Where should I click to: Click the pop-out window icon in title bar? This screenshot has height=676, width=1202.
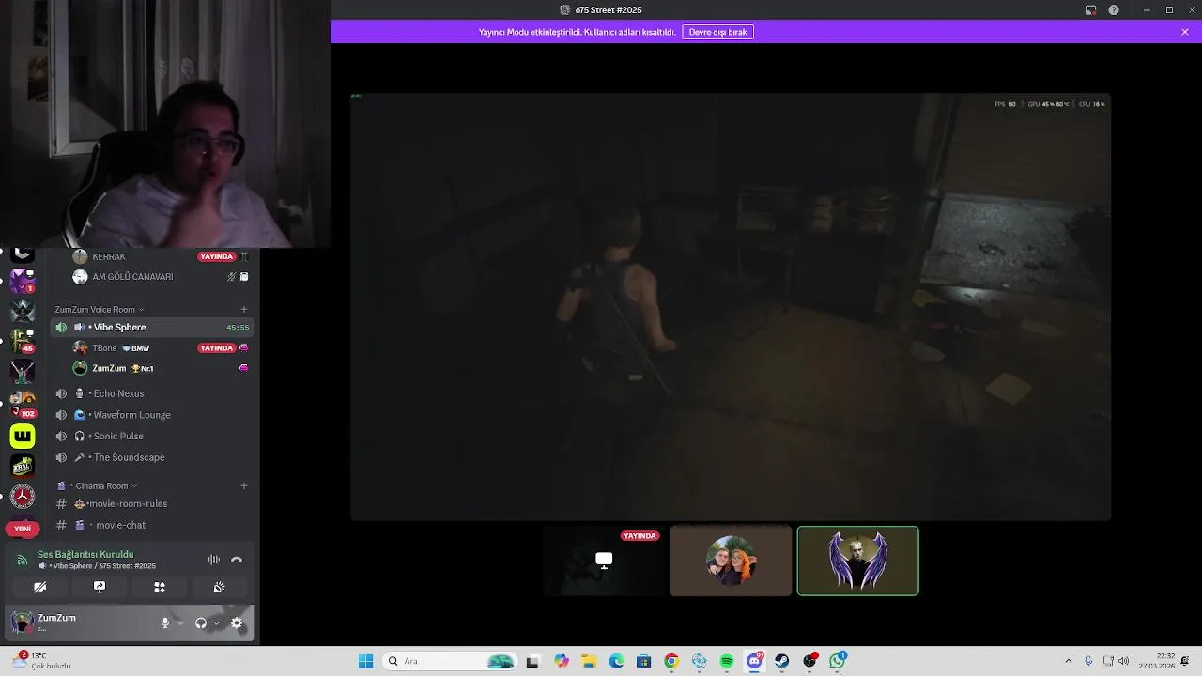[x=1091, y=10]
